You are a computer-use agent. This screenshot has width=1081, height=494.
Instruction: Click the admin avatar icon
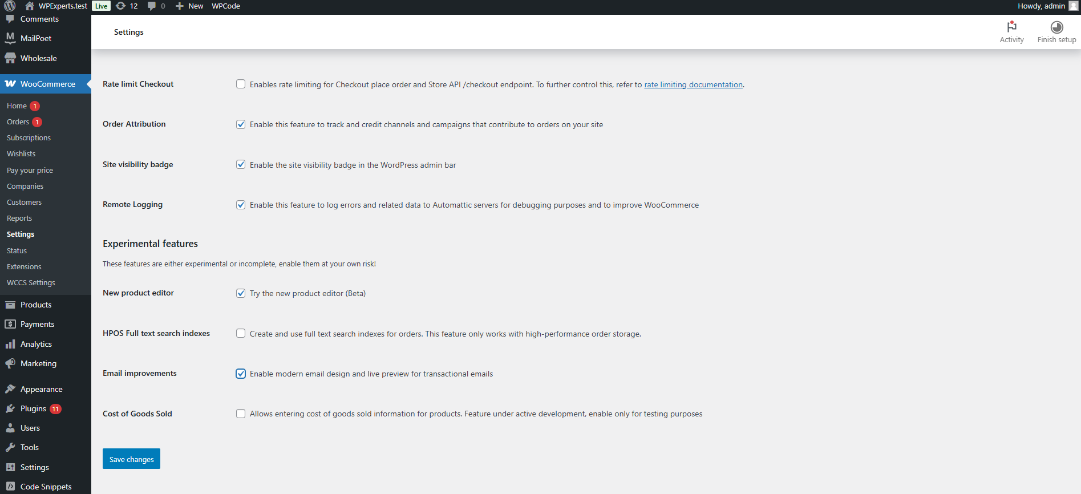[1073, 6]
